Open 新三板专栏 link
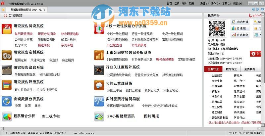 51,116
